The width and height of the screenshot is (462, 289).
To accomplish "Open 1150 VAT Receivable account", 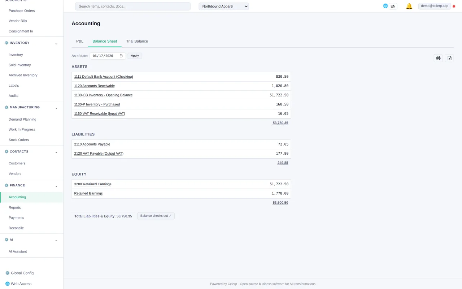I will pyautogui.click(x=100, y=114).
